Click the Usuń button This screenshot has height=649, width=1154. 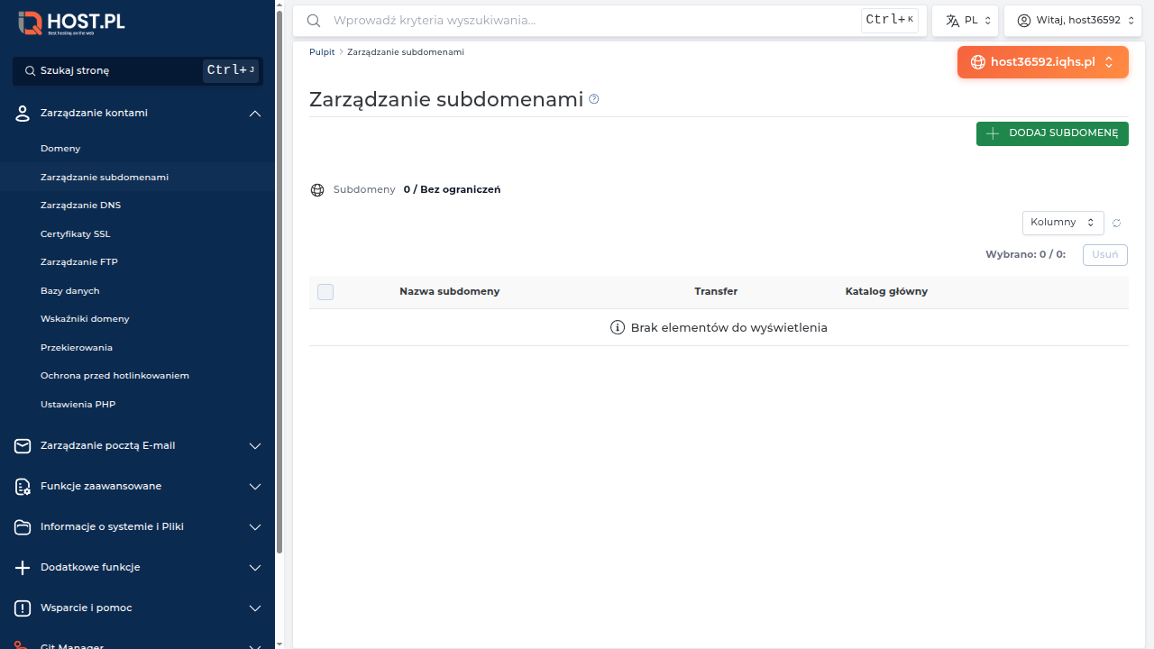click(x=1104, y=254)
